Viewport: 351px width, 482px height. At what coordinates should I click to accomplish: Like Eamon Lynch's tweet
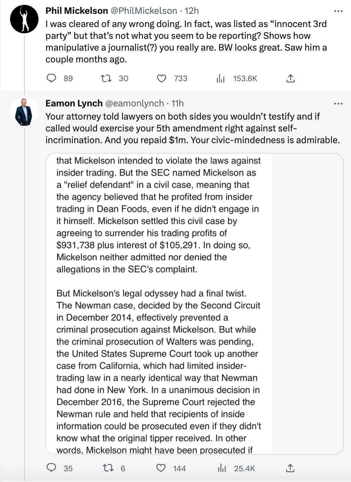[x=161, y=468]
